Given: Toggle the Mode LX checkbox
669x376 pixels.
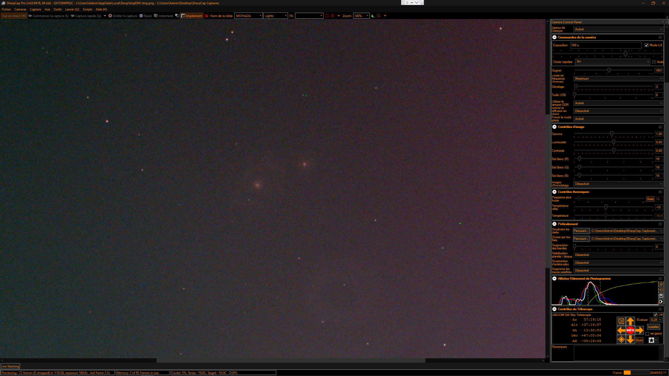Looking at the screenshot, I should [x=646, y=45].
